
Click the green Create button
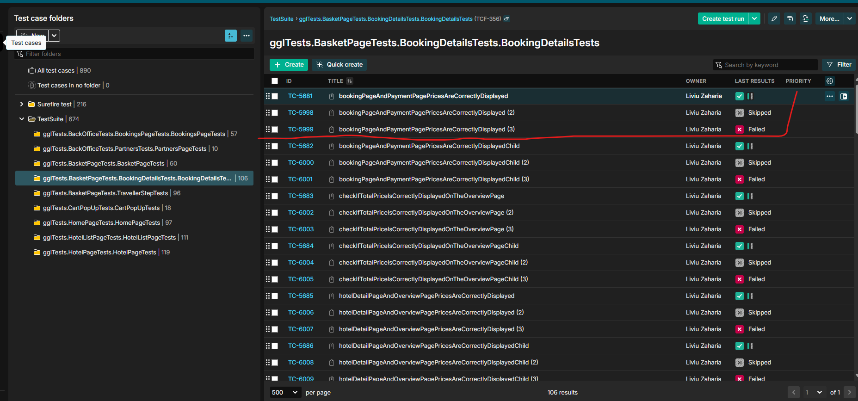pyautogui.click(x=289, y=65)
